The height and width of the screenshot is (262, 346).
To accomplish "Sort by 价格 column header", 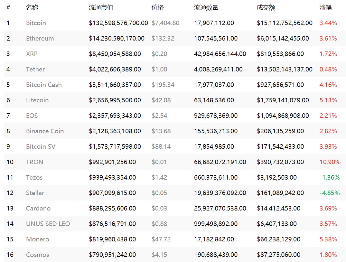I will [158, 7].
